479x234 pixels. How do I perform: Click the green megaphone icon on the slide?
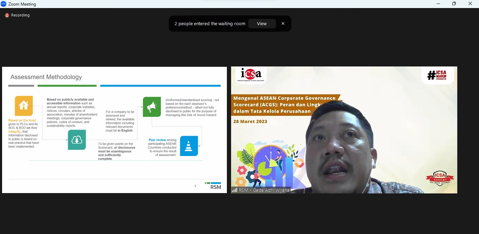pyautogui.click(x=152, y=107)
